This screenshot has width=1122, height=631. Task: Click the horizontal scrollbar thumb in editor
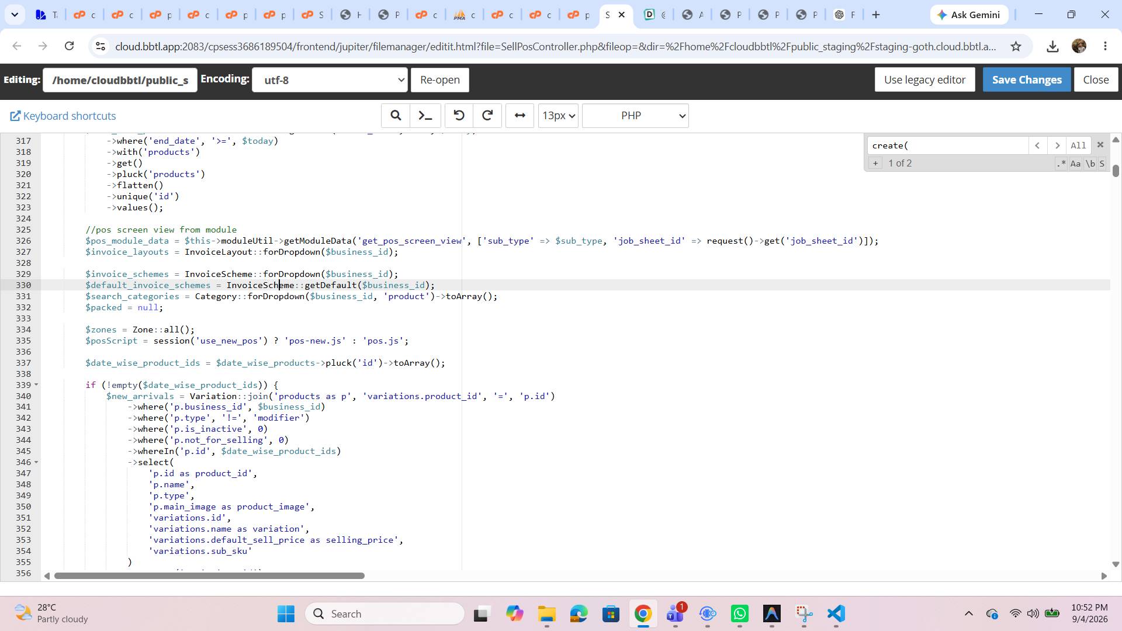click(209, 575)
